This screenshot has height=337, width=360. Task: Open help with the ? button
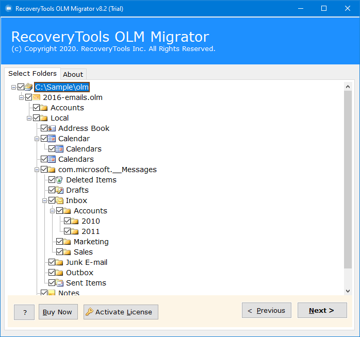(x=24, y=312)
